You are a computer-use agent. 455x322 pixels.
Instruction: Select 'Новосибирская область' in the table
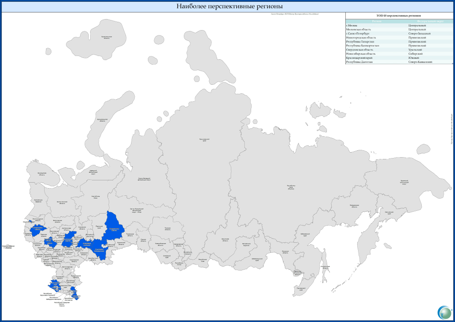(361, 54)
